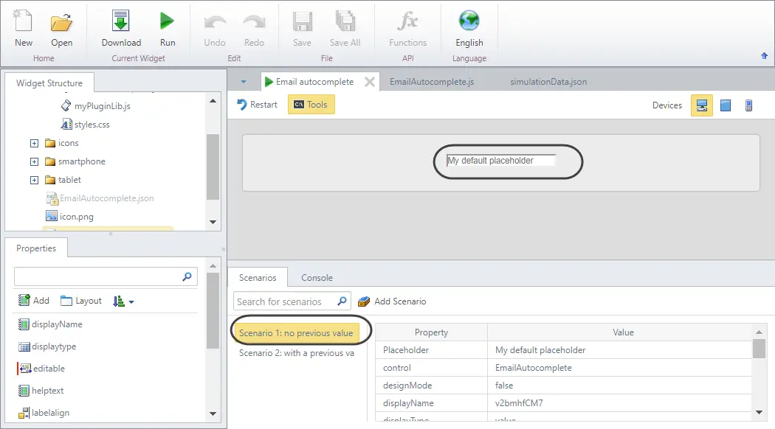
Task: Select the smartphone device view
Action: pyautogui.click(x=749, y=105)
